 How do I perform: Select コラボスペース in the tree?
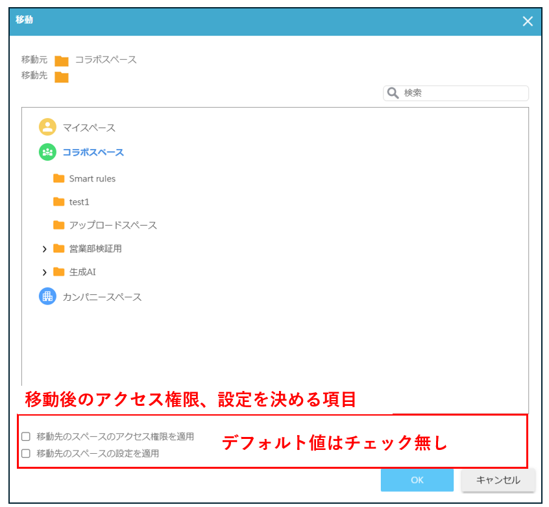click(93, 152)
